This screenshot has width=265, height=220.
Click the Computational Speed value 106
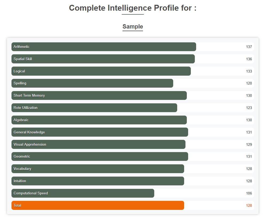click(x=249, y=193)
